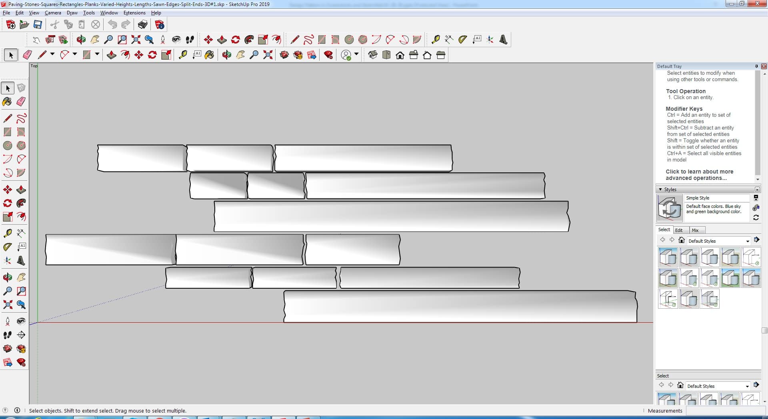
Task: Pick the Paint Bucket tool in left toolbar
Action: pyautogui.click(x=7, y=102)
